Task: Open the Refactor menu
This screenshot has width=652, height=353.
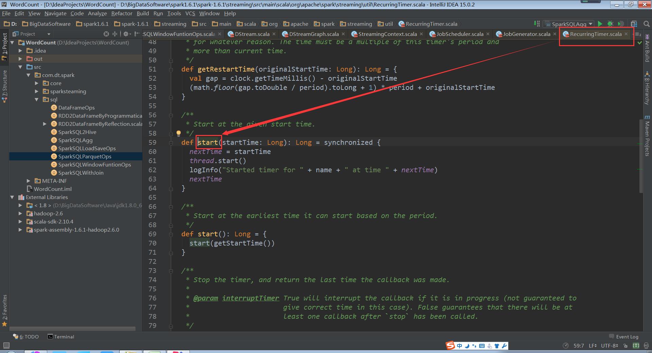Action: click(122, 13)
